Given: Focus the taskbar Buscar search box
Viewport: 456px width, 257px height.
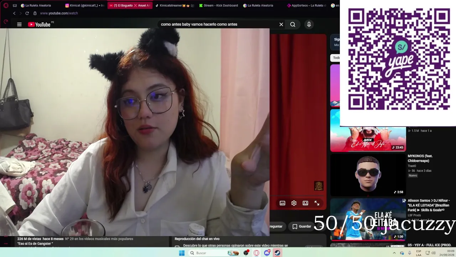Looking at the screenshot, I should 213,253.
